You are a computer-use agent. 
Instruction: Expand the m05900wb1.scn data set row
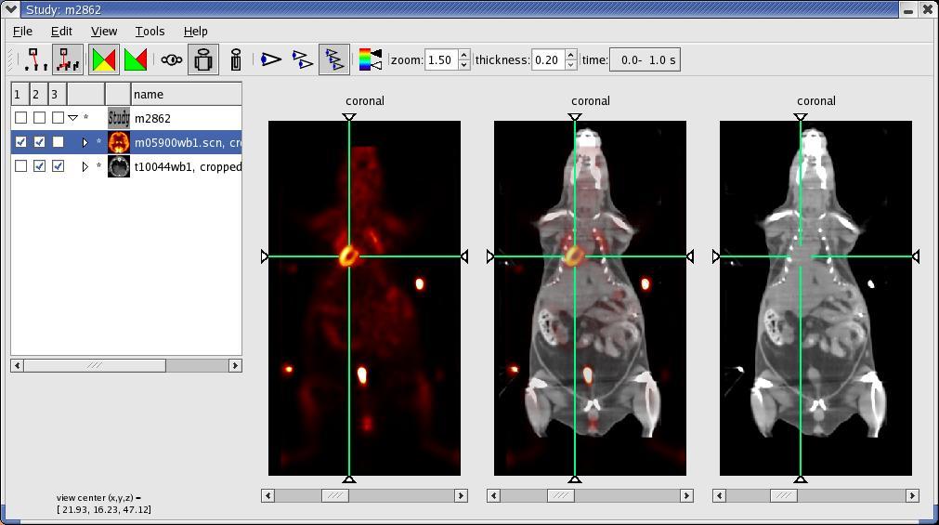point(85,142)
